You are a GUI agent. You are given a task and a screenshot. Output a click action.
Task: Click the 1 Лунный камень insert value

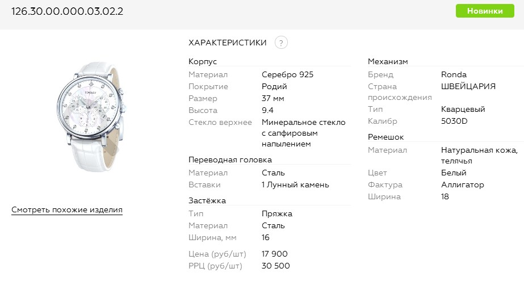pyautogui.click(x=295, y=184)
